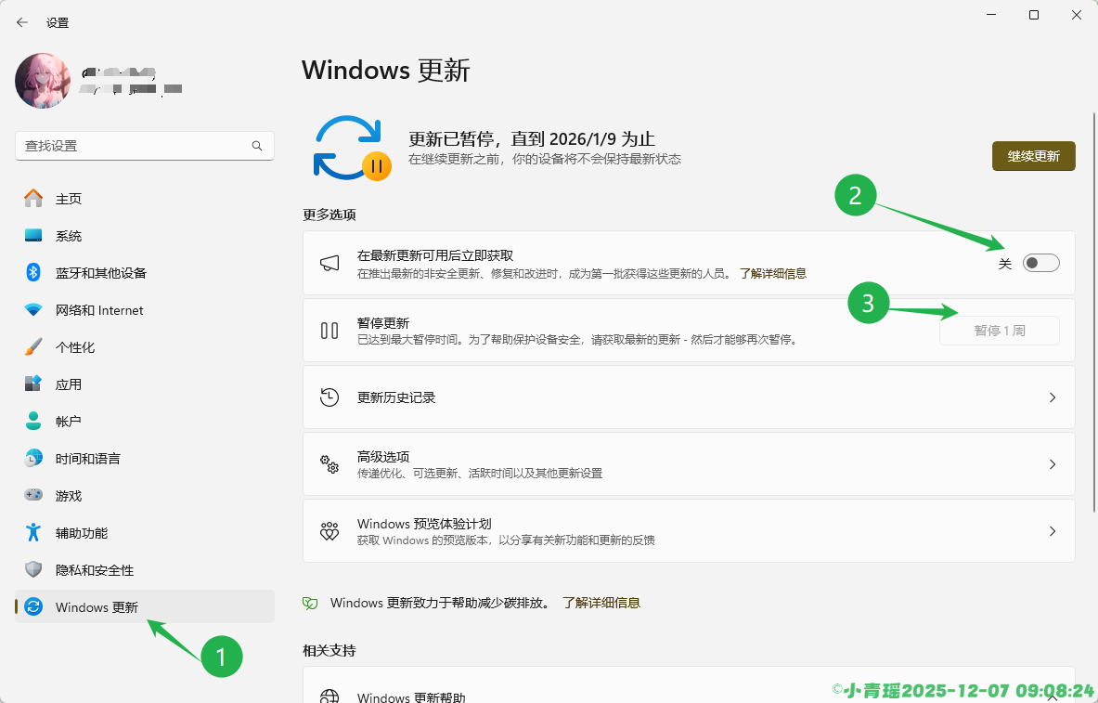Open carbon emissions 了解详细信息 link
1098x703 pixels.
coord(601,603)
